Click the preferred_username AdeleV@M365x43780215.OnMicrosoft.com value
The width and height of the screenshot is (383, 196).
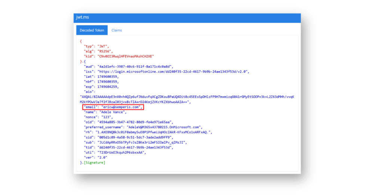point(164,127)
